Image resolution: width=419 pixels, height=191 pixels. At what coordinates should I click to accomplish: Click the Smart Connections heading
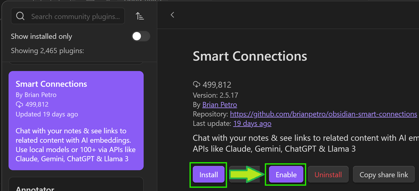point(250,56)
